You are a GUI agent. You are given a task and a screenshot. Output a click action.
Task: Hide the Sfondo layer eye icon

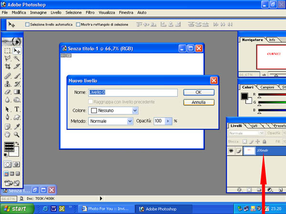point(231,151)
